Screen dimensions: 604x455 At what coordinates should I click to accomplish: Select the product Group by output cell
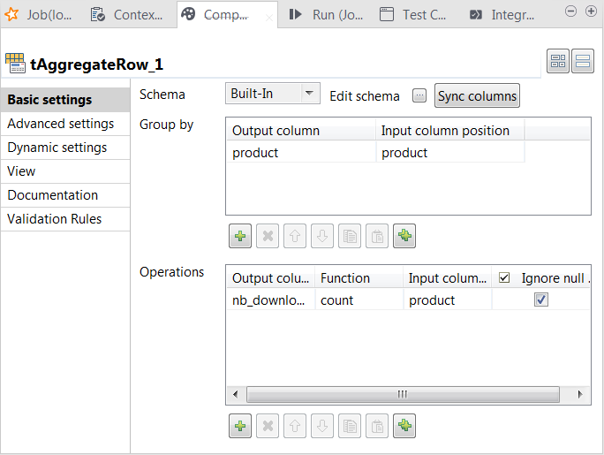(300, 153)
